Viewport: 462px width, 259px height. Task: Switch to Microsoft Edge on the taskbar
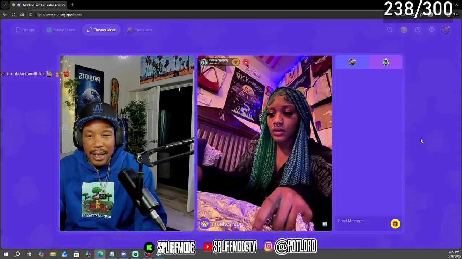[x=100, y=254]
